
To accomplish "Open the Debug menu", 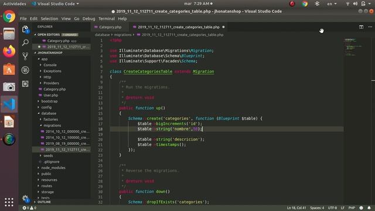I will [88, 19].
